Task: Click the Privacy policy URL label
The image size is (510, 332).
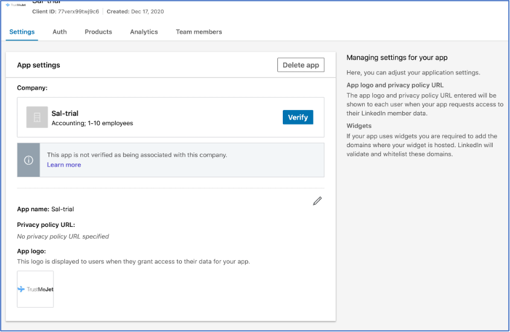Action: coord(46,225)
